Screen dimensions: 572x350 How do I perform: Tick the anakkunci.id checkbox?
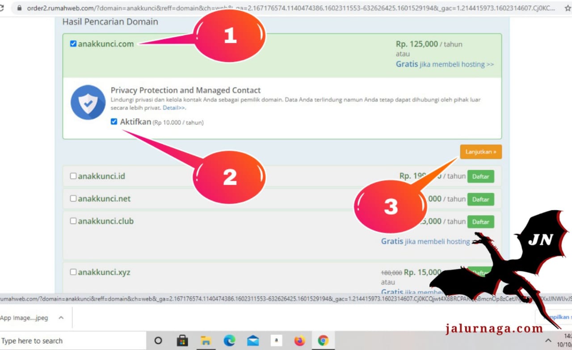tap(73, 176)
